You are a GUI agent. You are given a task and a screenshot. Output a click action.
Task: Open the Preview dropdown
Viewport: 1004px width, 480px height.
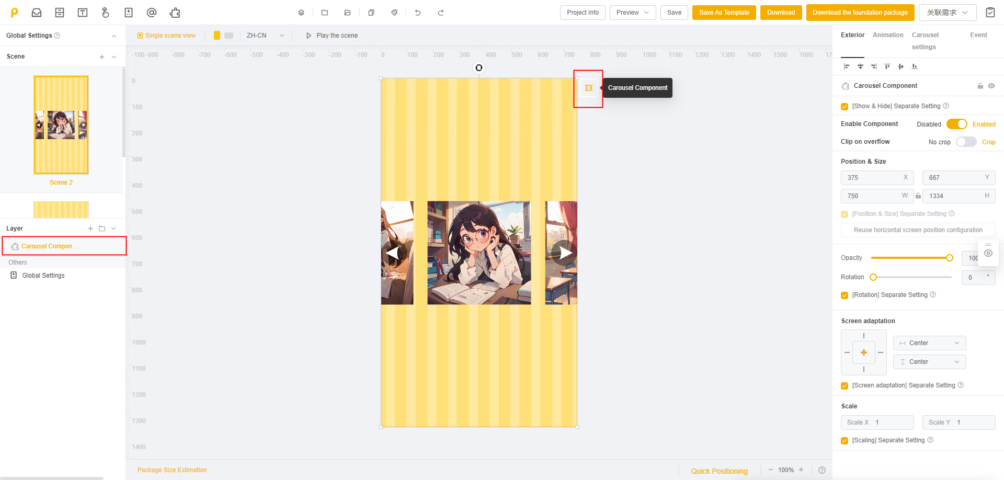tap(633, 13)
